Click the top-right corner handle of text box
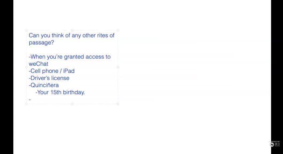283x154 pixels. (x=118, y=31)
